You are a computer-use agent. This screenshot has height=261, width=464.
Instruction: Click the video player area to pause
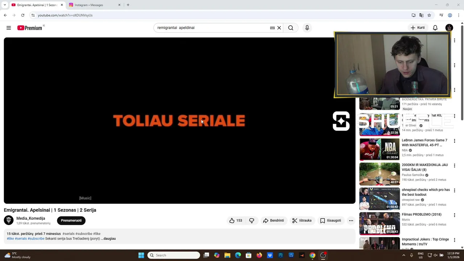click(179, 120)
